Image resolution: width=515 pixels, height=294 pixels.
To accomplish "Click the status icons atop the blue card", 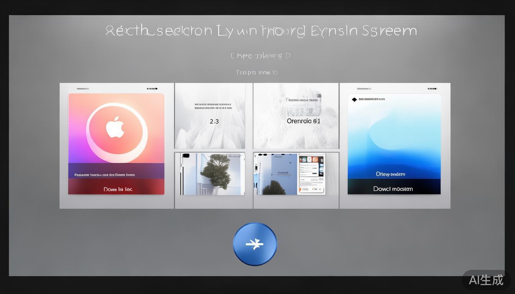I will (432, 89).
